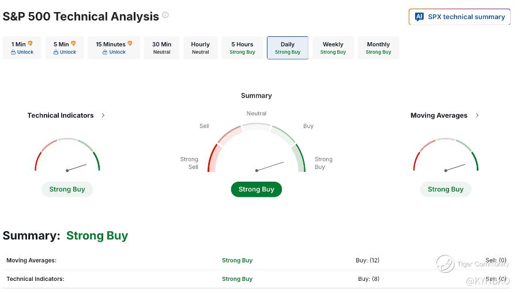The height and width of the screenshot is (293, 520).
Task: Switch to Monthly timeframe tab
Action: click(x=378, y=48)
